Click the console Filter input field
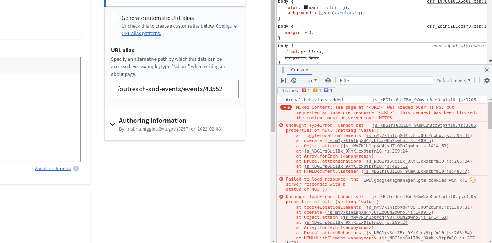This screenshot has width=492, height=243. tap(385, 80)
